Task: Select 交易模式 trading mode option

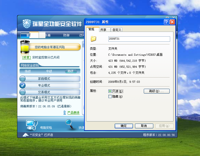Action: [x=50, y=92]
